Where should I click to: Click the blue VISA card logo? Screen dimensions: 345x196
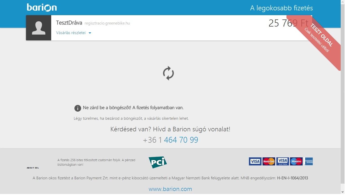255,161
